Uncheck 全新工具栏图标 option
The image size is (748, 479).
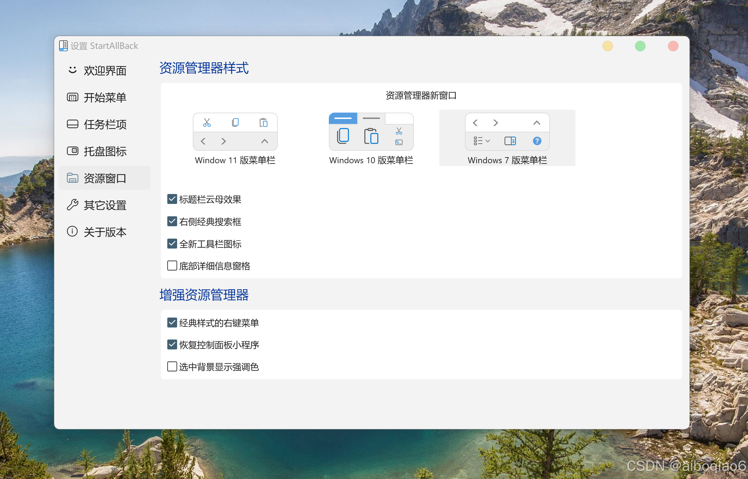coord(172,244)
